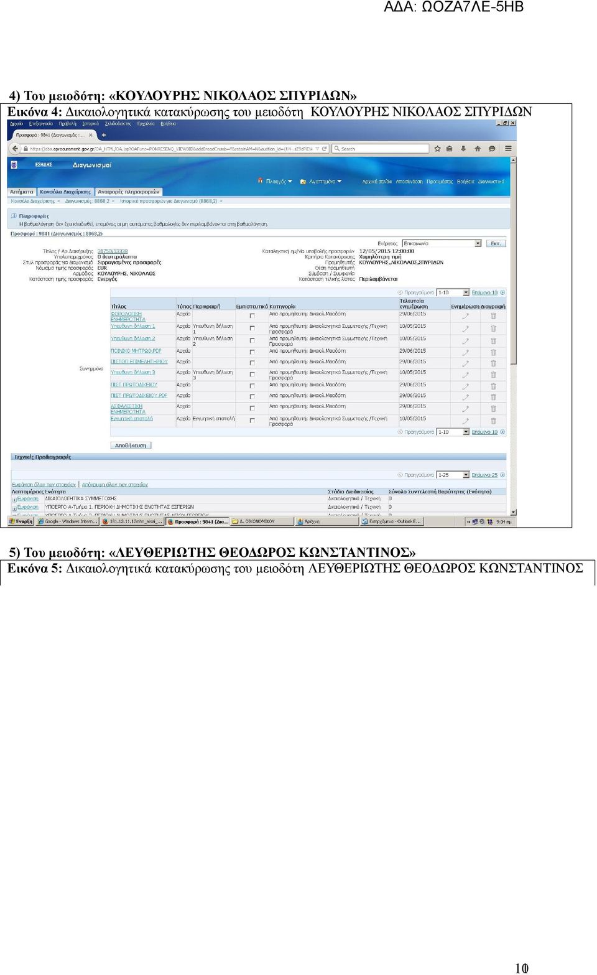Screen dimensions: 597x975
Task: Open the downloads arrow icon
Action: (463, 149)
